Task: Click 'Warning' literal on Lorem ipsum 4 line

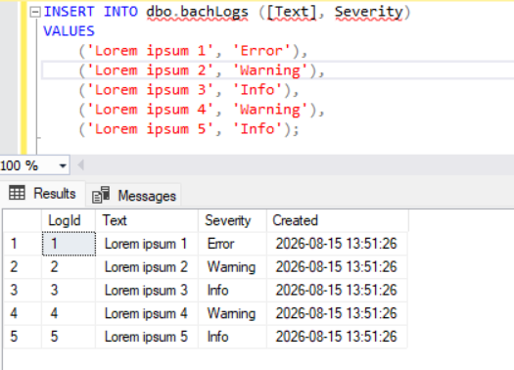Action: click(x=270, y=110)
